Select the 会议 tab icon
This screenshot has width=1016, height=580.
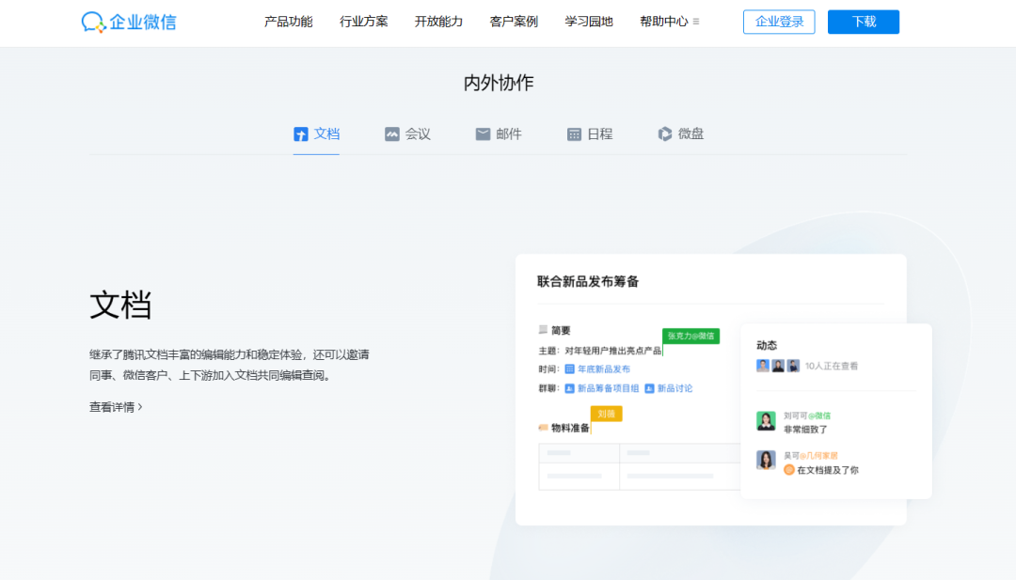click(392, 134)
